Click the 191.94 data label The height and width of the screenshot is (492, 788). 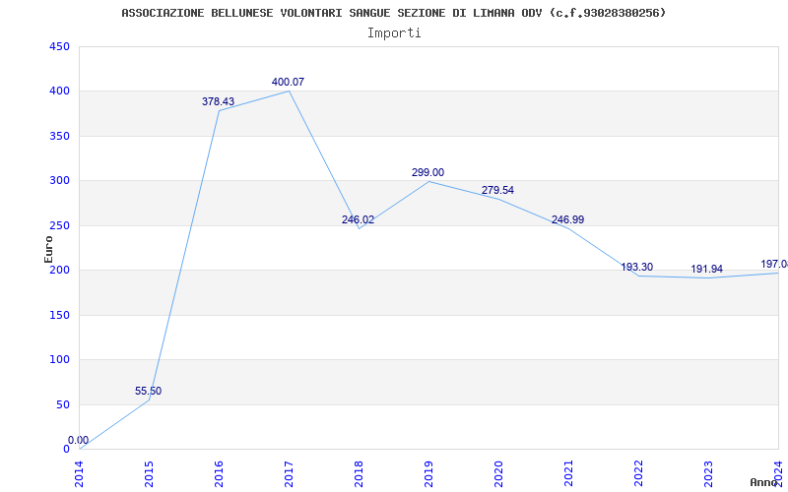coord(706,269)
